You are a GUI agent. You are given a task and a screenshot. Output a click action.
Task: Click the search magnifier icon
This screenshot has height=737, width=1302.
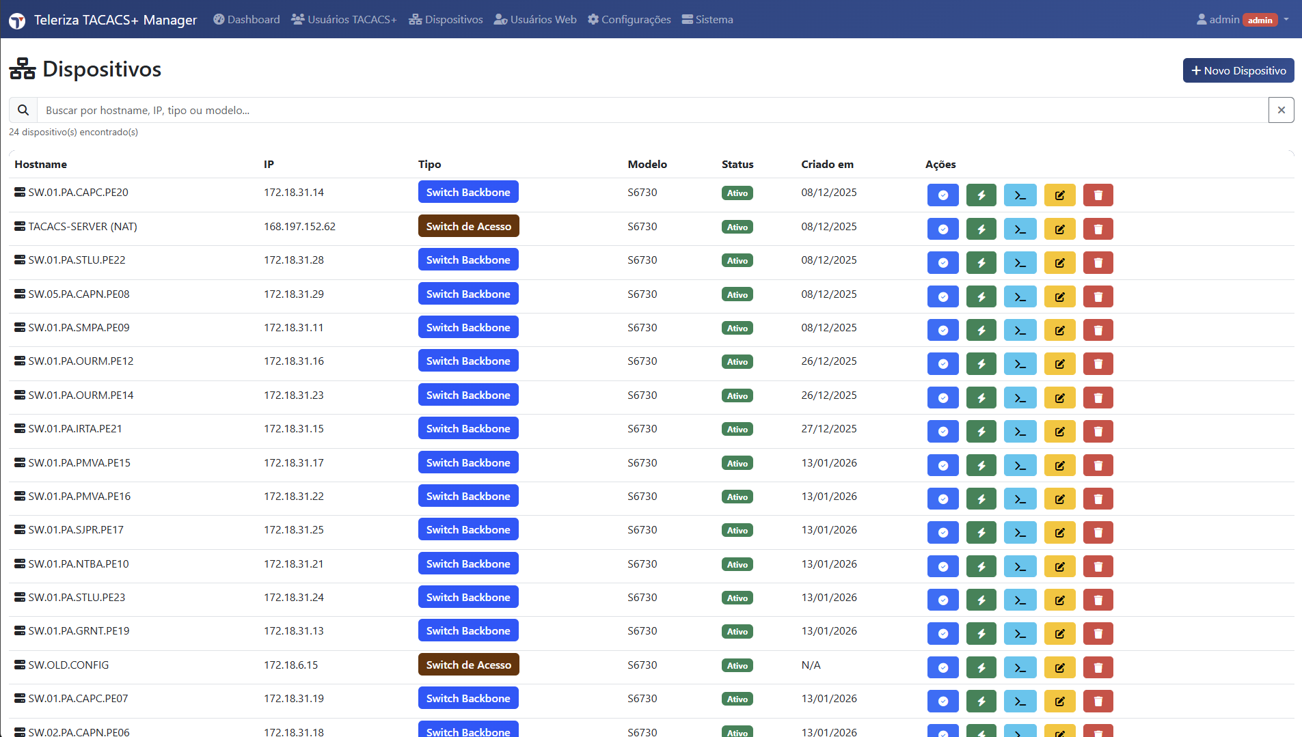23,110
